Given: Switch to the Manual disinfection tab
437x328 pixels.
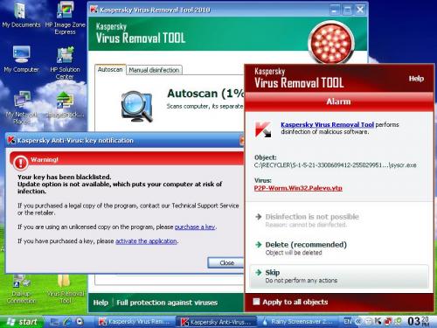Looking at the screenshot, I should point(154,70).
